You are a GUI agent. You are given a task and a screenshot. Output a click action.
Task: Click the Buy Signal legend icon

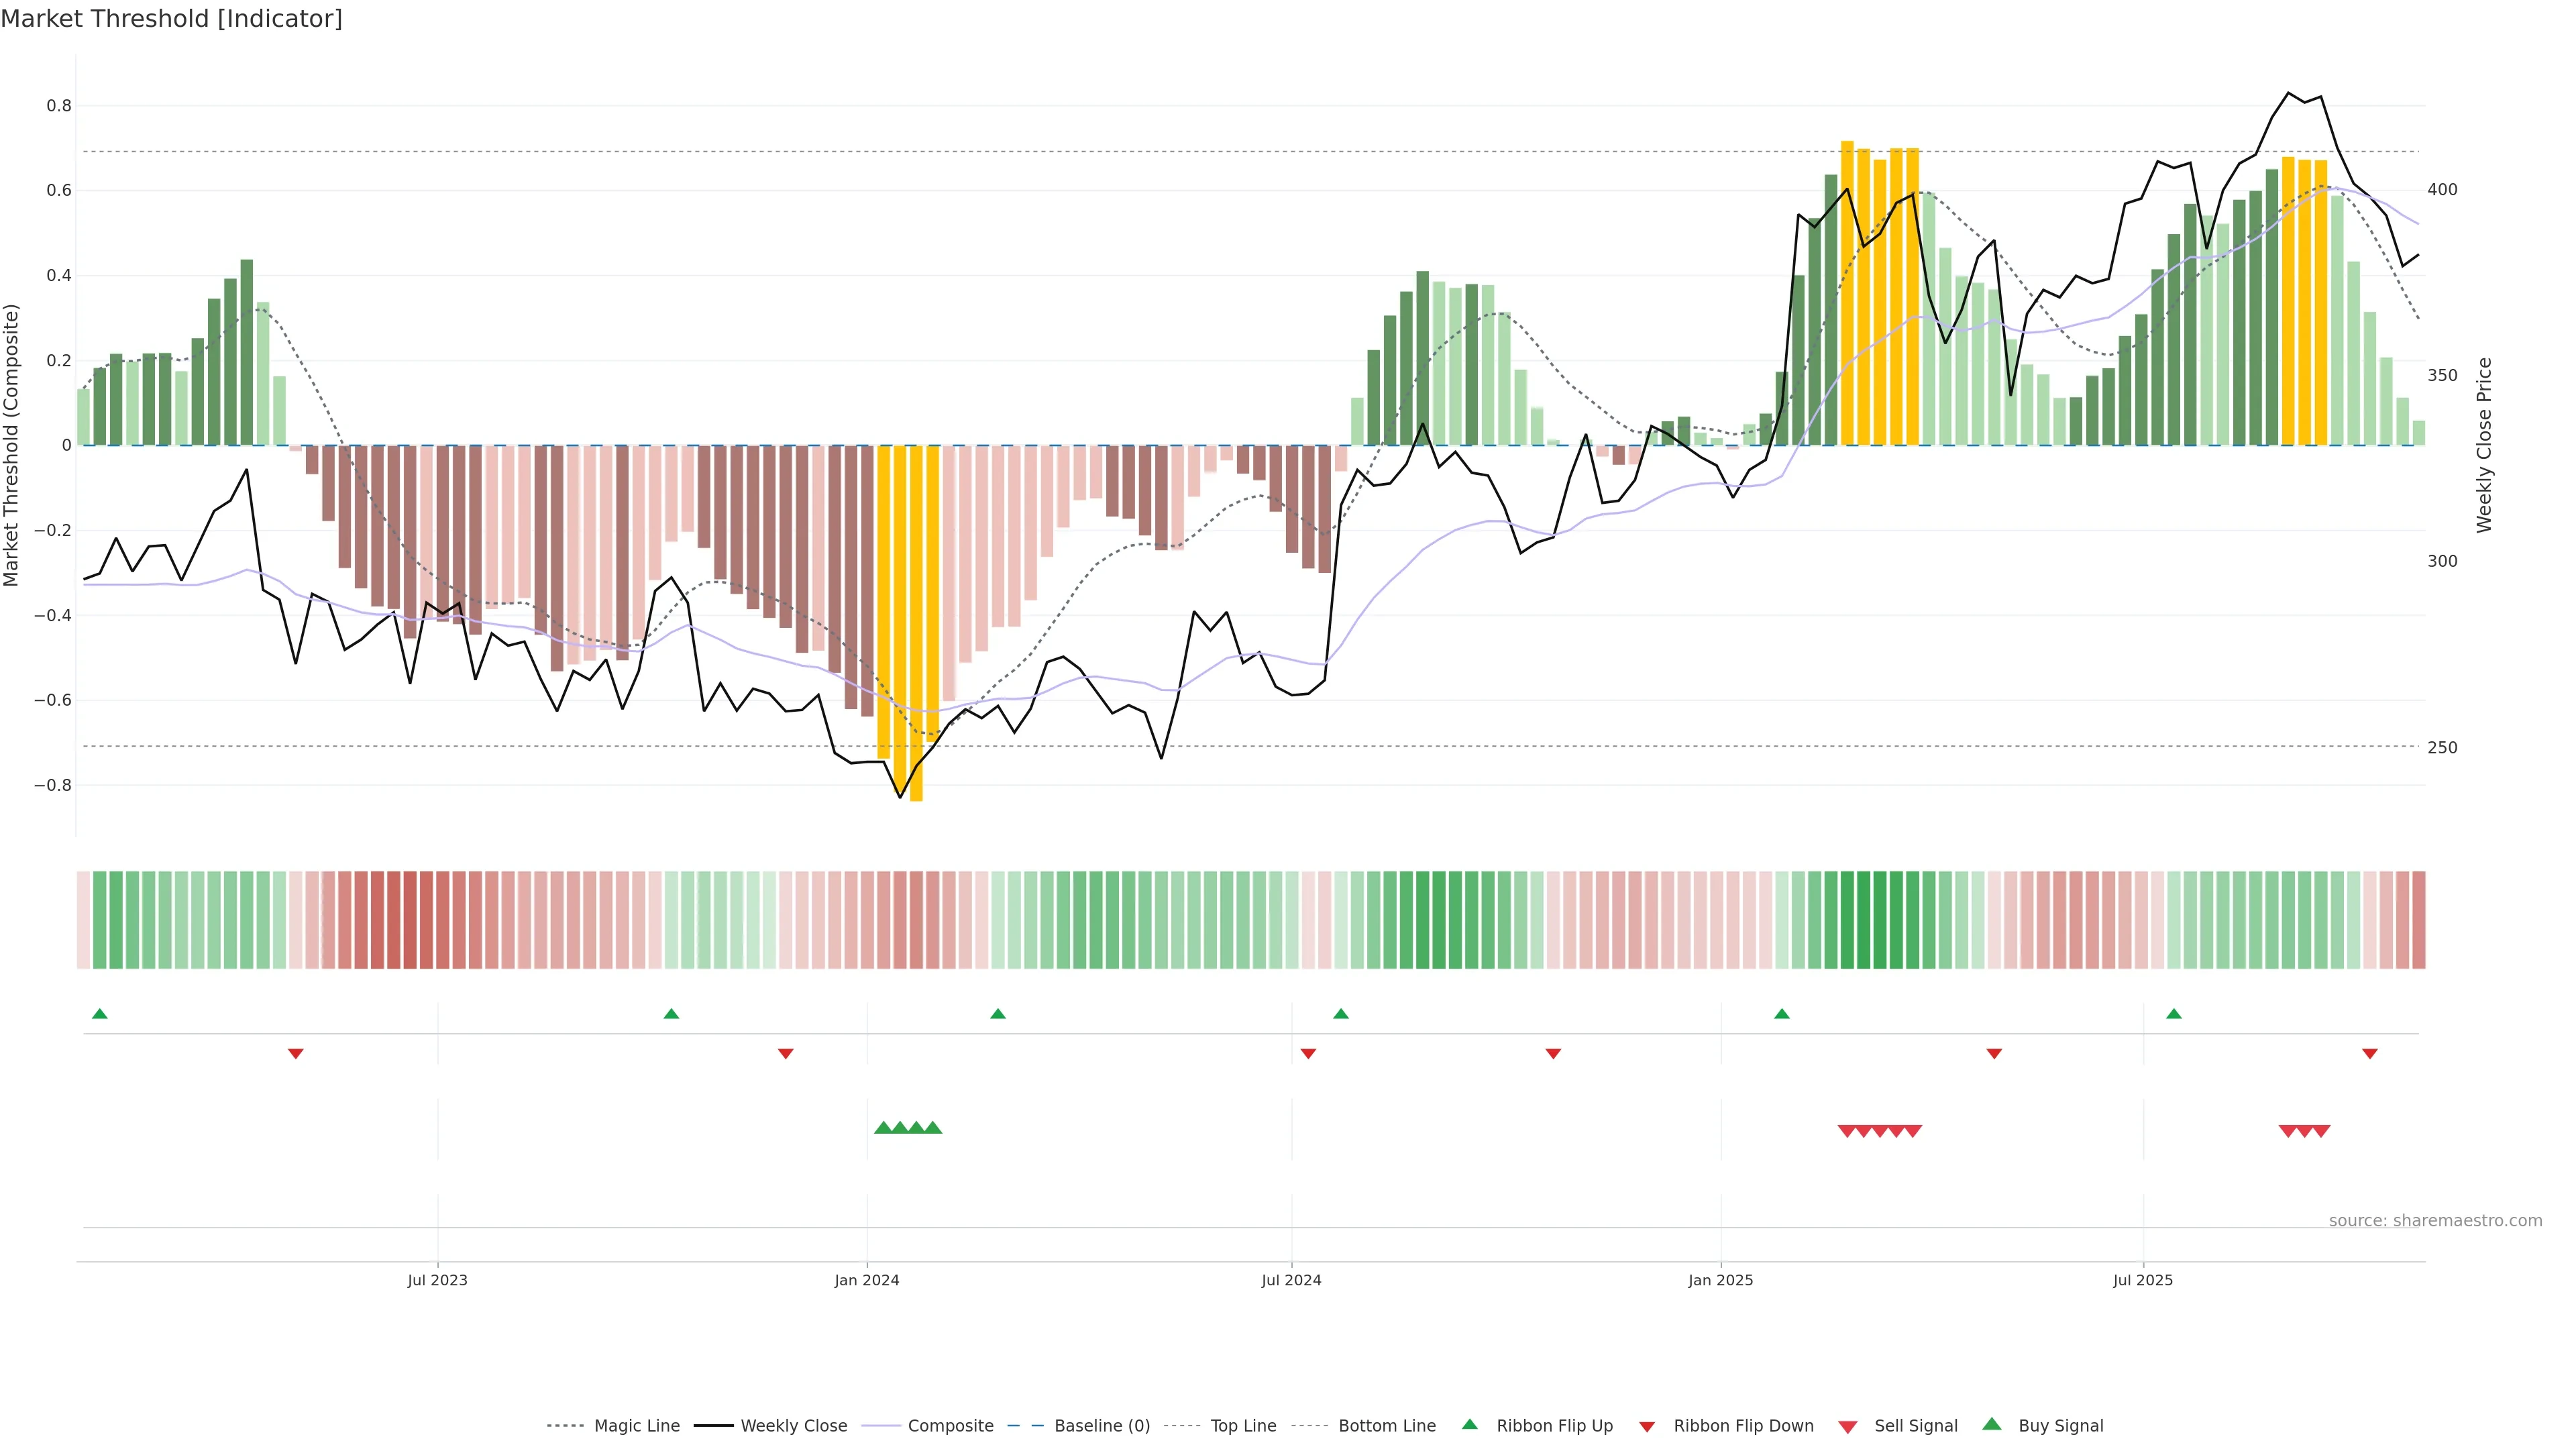click(x=1992, y=1424)
